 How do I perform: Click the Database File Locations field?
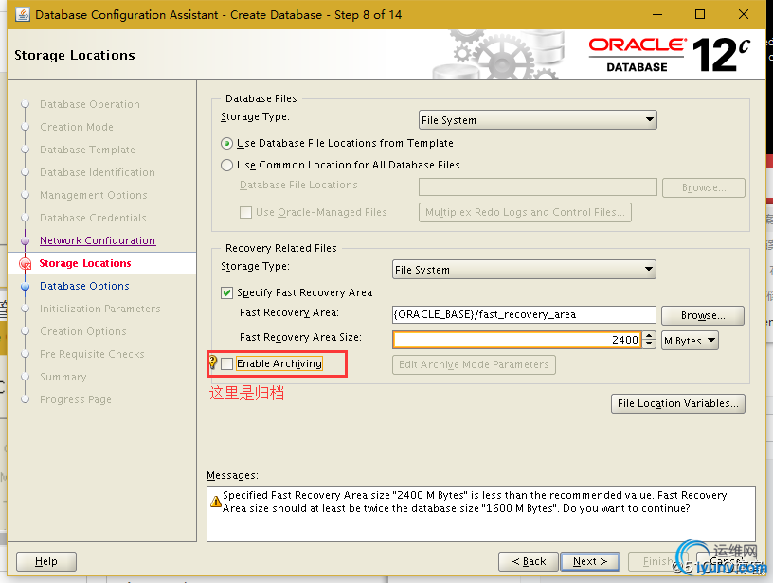[x=537, y=187]
